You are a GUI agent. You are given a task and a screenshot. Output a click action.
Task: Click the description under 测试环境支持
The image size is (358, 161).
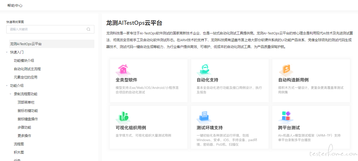[227, 140]
